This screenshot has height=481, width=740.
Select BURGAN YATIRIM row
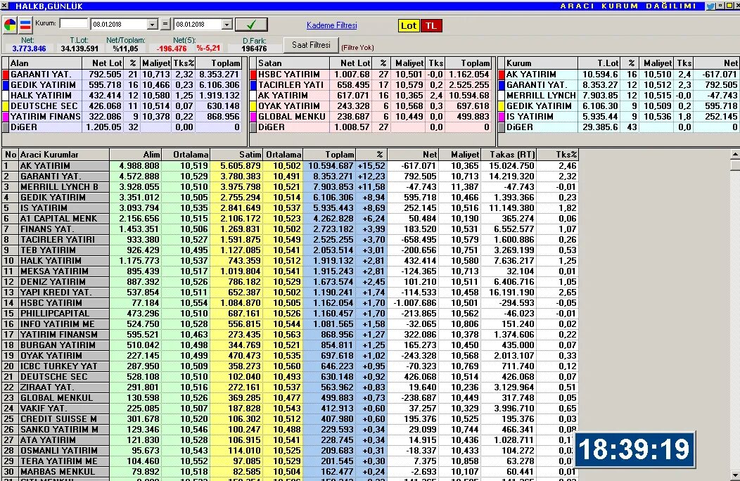tap(291, 345)
